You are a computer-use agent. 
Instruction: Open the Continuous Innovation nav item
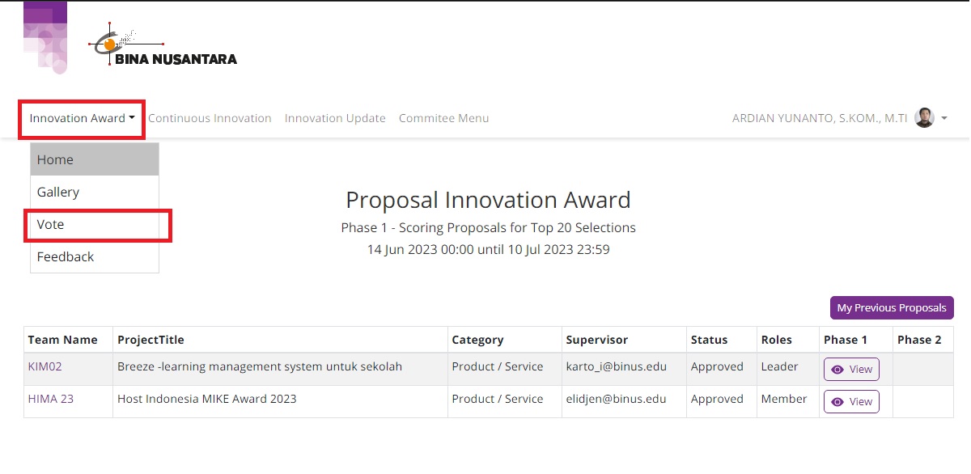click(x=210, y=118)
